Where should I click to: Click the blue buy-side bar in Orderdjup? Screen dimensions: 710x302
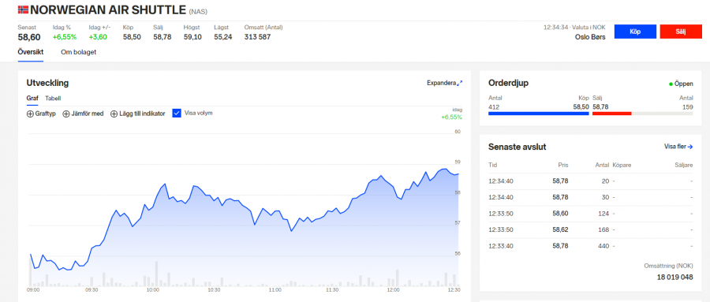tap(538, 114)
